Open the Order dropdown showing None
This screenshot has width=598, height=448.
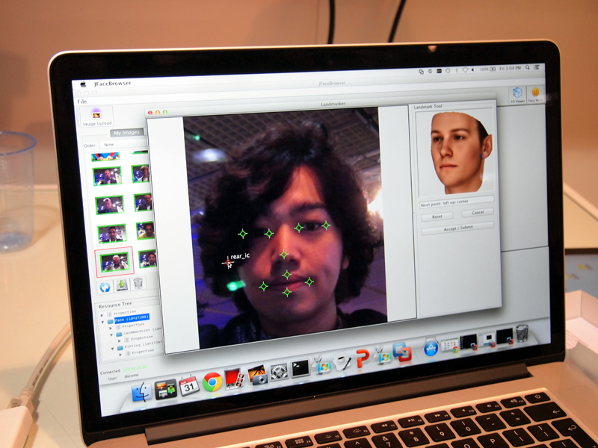pyautogui.click(x=123, y=145)
